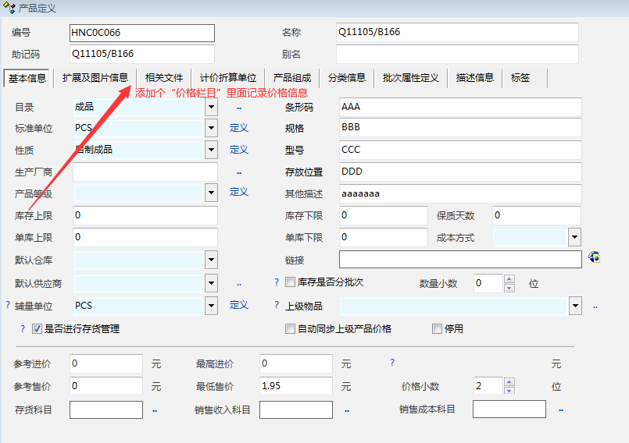The image size is (629, 443).
Task: Click the browse dots beside 存货科目 field
Action: point(155,409)
